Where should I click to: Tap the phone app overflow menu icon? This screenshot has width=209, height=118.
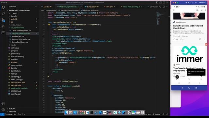205,10
